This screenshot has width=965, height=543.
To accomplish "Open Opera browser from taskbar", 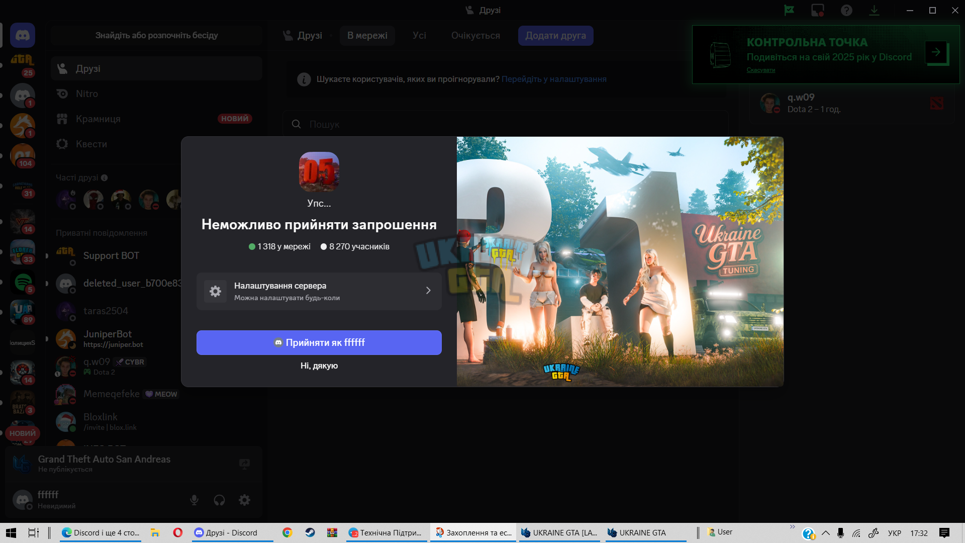I will (177, 532).
